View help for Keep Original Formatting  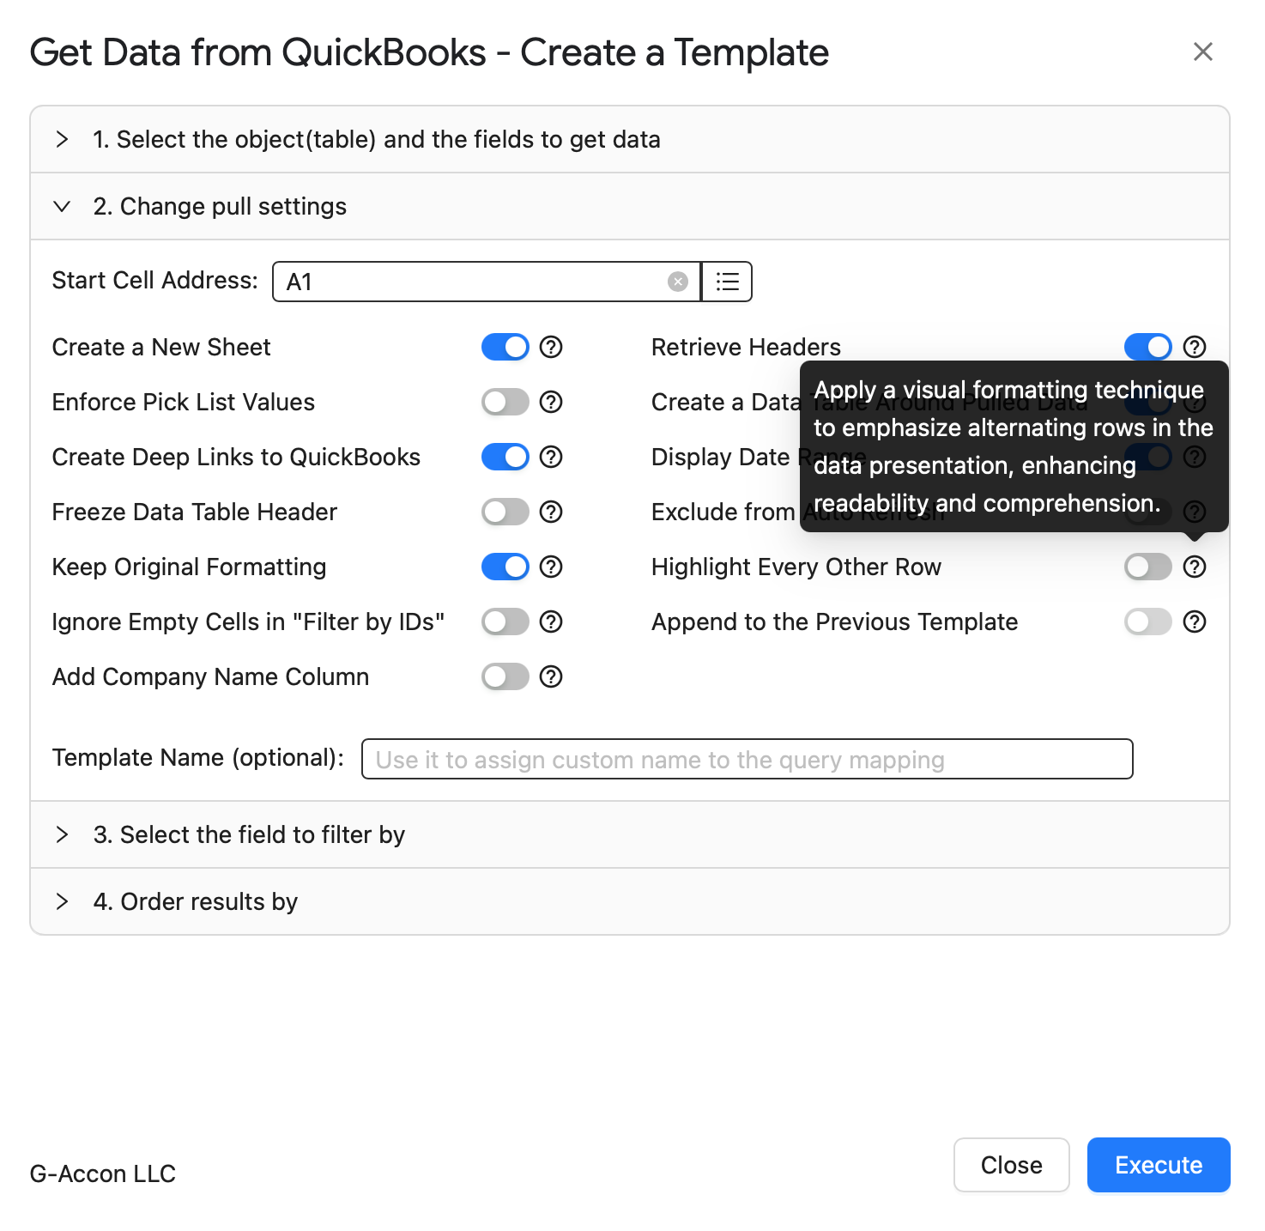coord(551,567)
